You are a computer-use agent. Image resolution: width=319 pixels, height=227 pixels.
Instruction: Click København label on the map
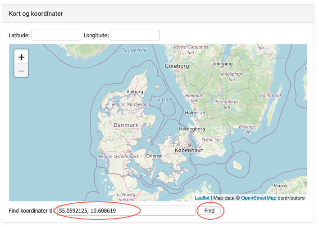[189, 150]
